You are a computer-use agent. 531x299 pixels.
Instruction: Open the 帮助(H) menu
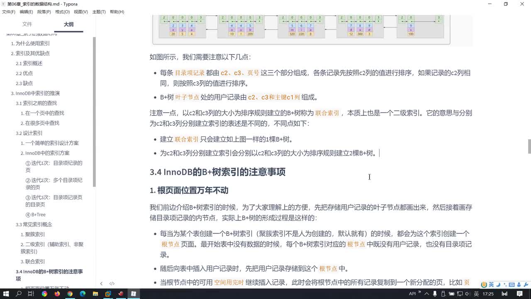tap(117, 12)
